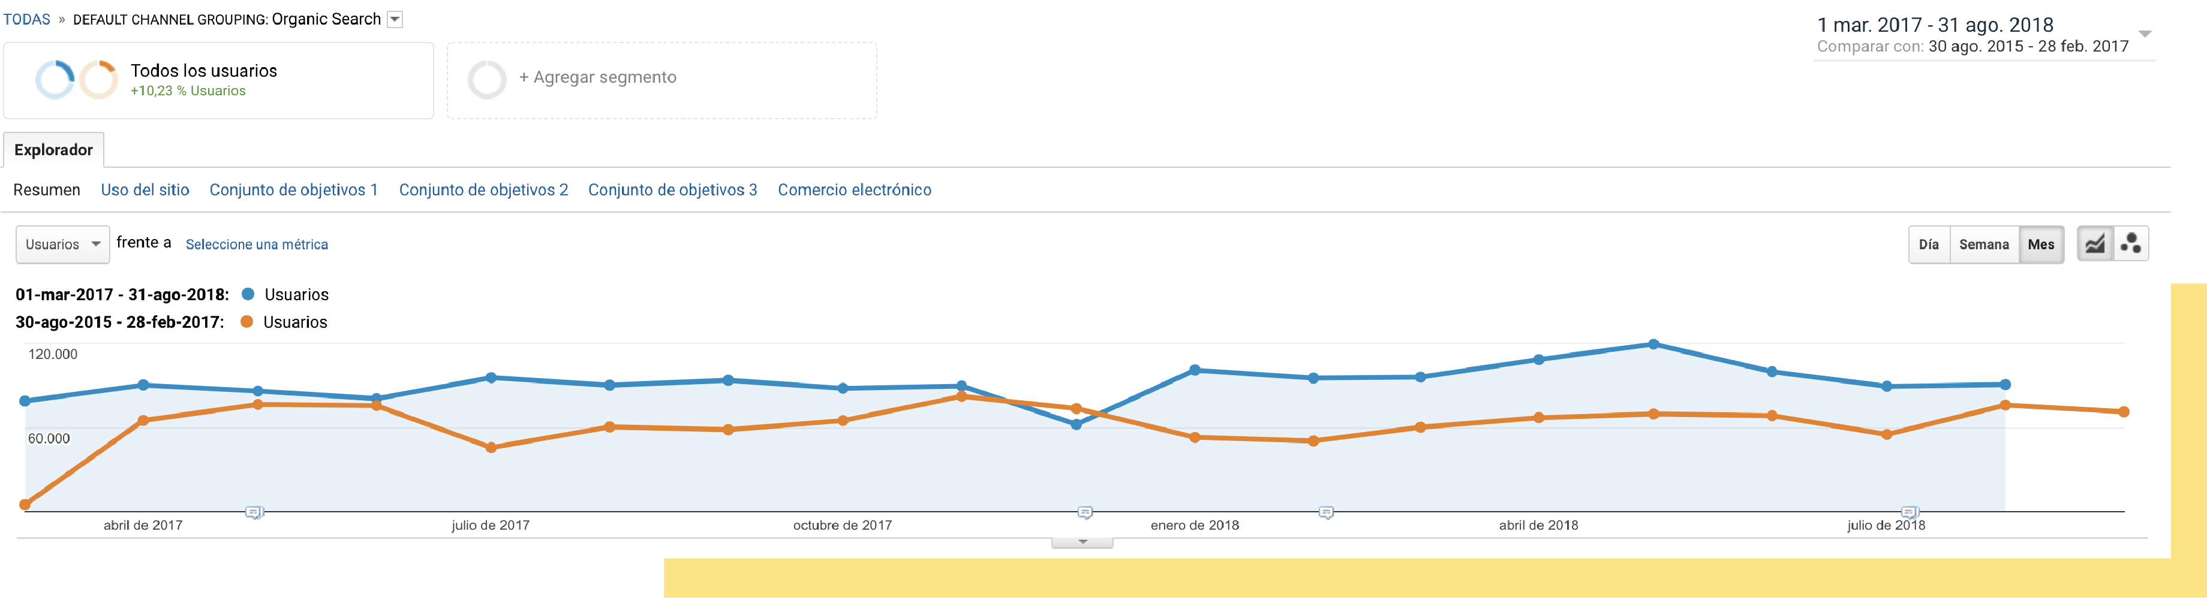Open the Uso del sitio tab

point(145,190)
